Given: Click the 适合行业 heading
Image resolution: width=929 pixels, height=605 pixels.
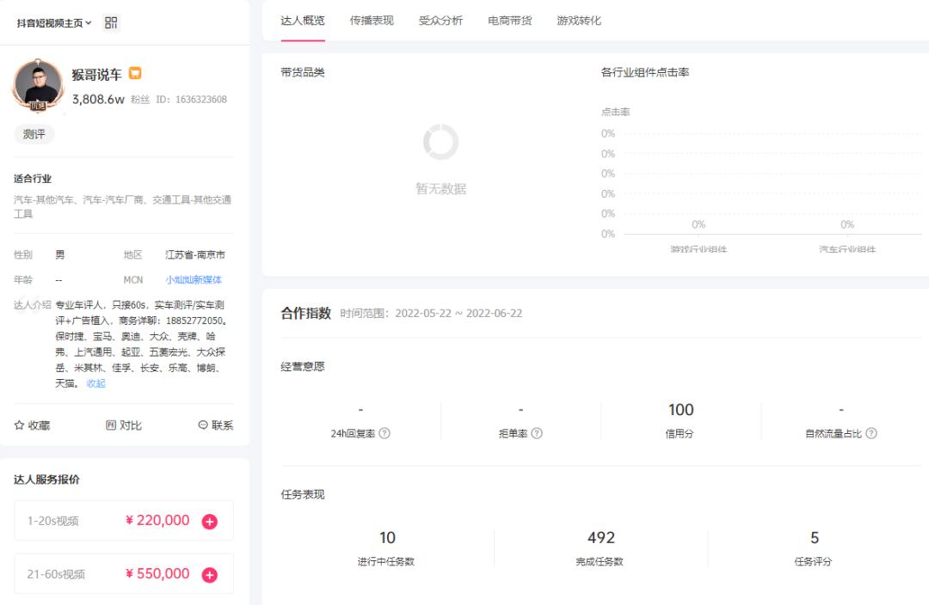Looking at the screenshot, I should tap(33, 179).
